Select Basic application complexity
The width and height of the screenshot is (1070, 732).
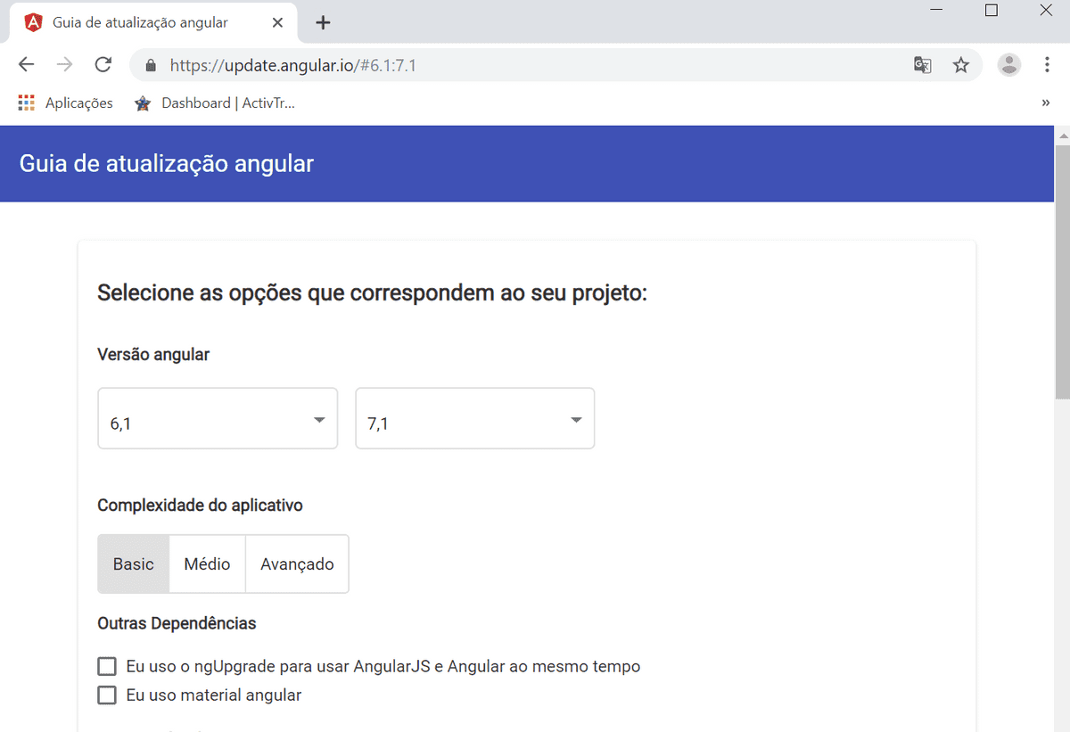[x=134, y=563]
